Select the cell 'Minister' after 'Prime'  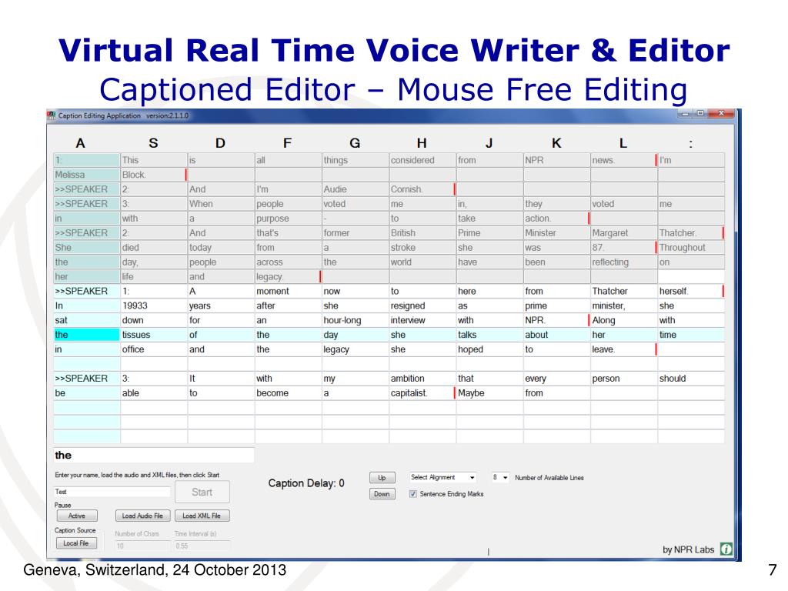(557, 232)
